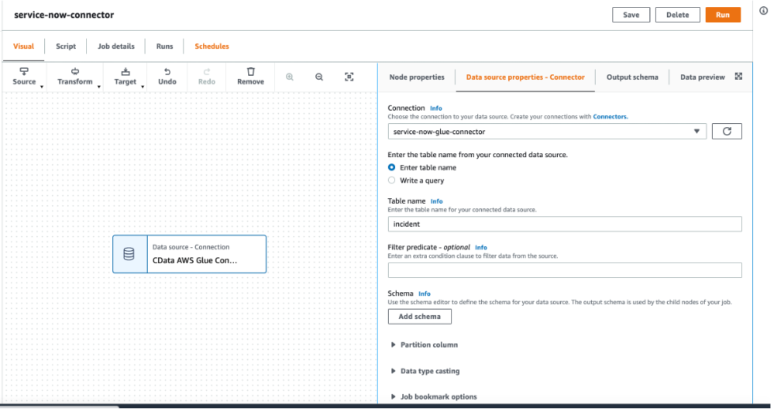772x409 pixels.
Task: Run the service-now-connector job
Action: point(723,15)
